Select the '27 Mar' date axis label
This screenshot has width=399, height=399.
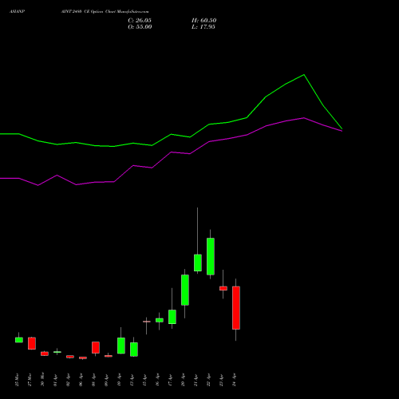pyautogui.click(x=30, y=380)
